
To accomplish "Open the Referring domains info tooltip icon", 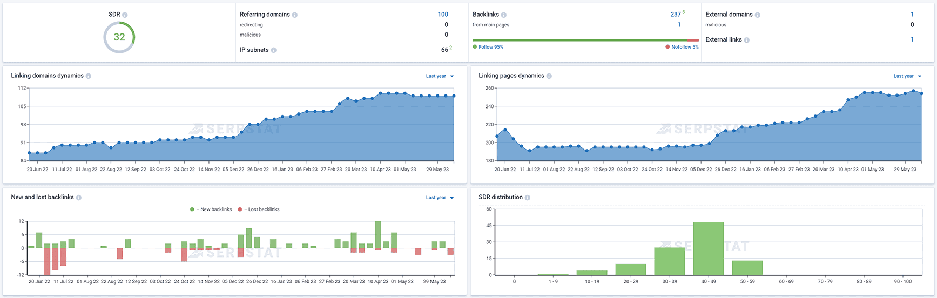I will coord(295,15).
